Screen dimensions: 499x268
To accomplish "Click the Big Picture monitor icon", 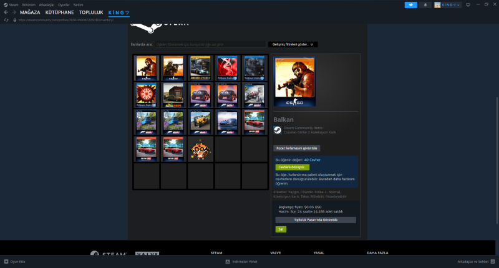I will (x=468, y=4).
